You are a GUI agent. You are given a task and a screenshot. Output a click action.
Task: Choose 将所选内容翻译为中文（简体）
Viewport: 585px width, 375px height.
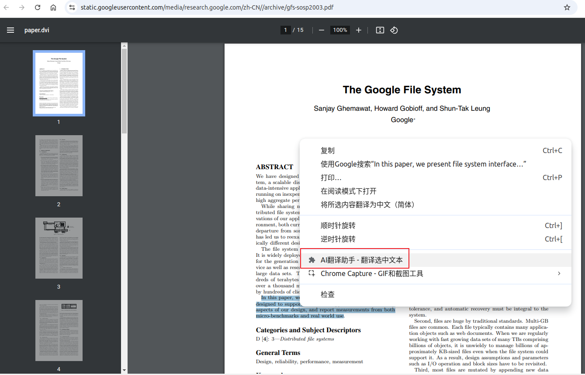[436, 205]
